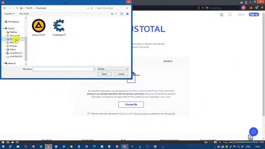
Task: Click the browser sync cloud icon
Action: [241, 2]
